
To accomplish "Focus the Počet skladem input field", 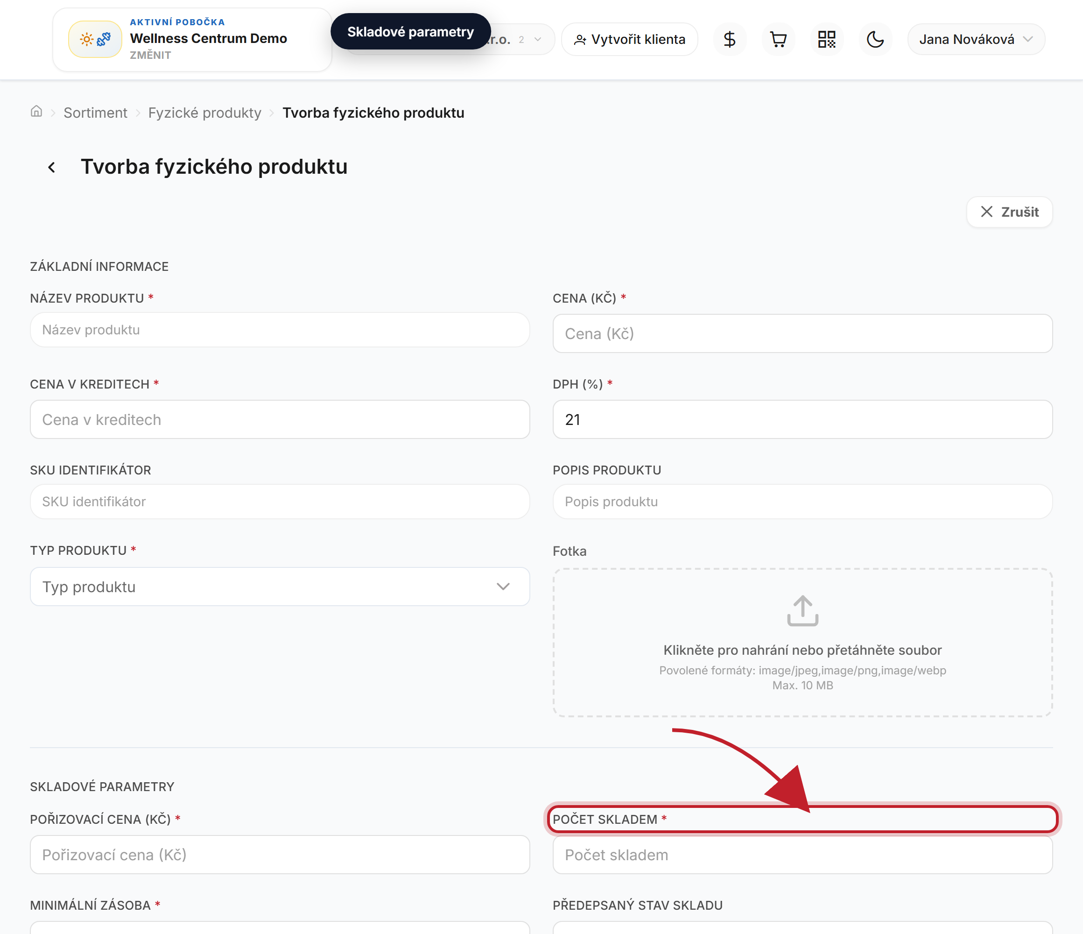I will [x=802, y=855].
